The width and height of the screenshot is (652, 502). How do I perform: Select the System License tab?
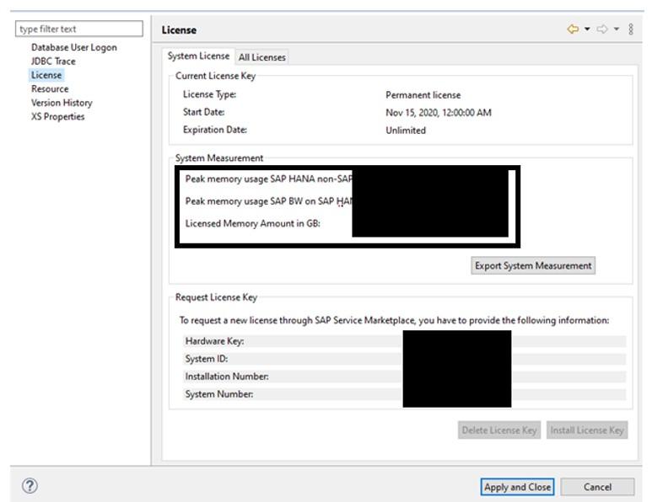pos(198,56)
